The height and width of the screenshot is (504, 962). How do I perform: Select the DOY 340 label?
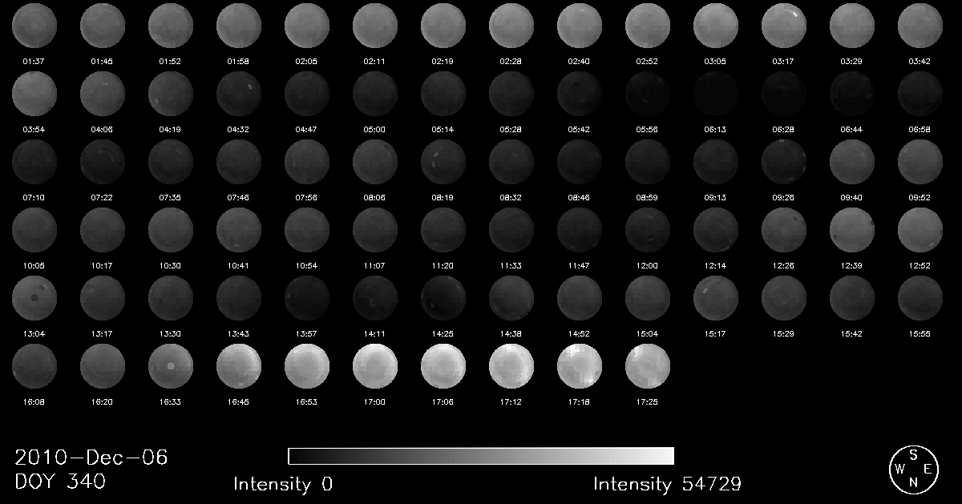click(x=60, y=482)
